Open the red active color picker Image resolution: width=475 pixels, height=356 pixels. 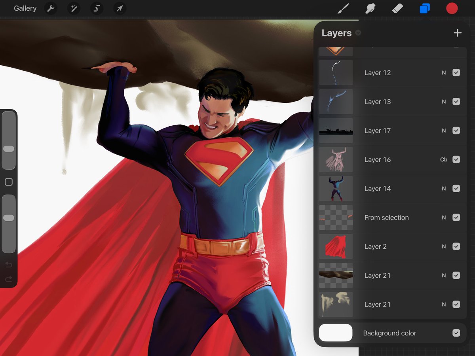click(x=452, y=8)
